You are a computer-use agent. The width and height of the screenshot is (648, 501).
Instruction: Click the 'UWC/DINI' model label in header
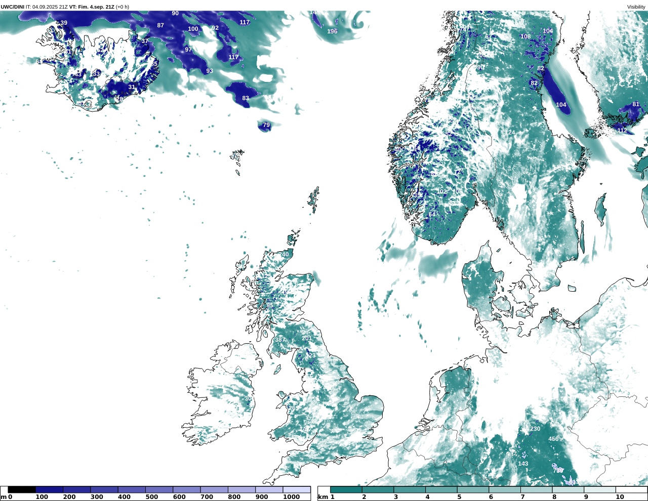point(13,7)
